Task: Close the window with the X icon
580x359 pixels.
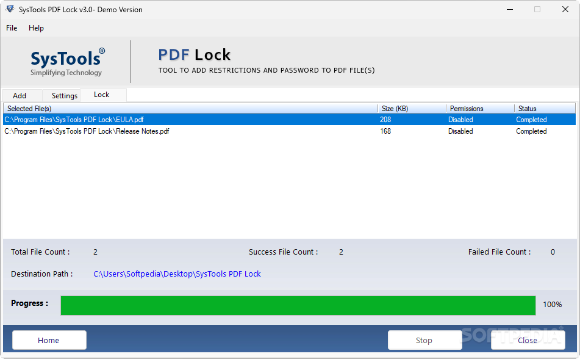Action: click(565, 9)
